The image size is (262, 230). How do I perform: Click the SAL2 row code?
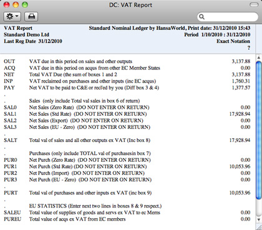pyautogui.click(x=10, y=121)
